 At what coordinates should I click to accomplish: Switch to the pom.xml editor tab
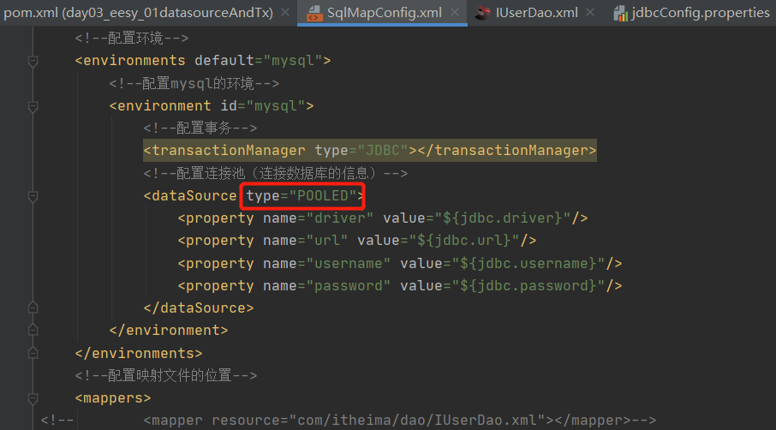click(138, 12)
